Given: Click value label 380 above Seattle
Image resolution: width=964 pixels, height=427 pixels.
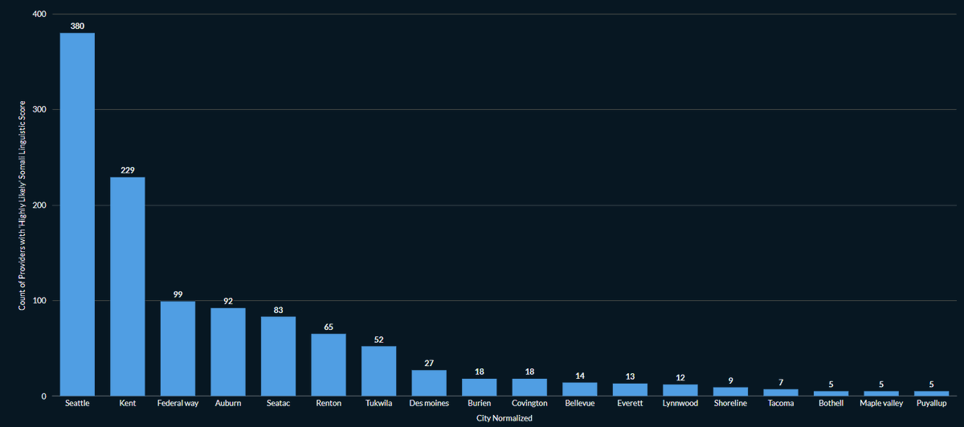Looking at the screenshot, I should click(77, 26).
